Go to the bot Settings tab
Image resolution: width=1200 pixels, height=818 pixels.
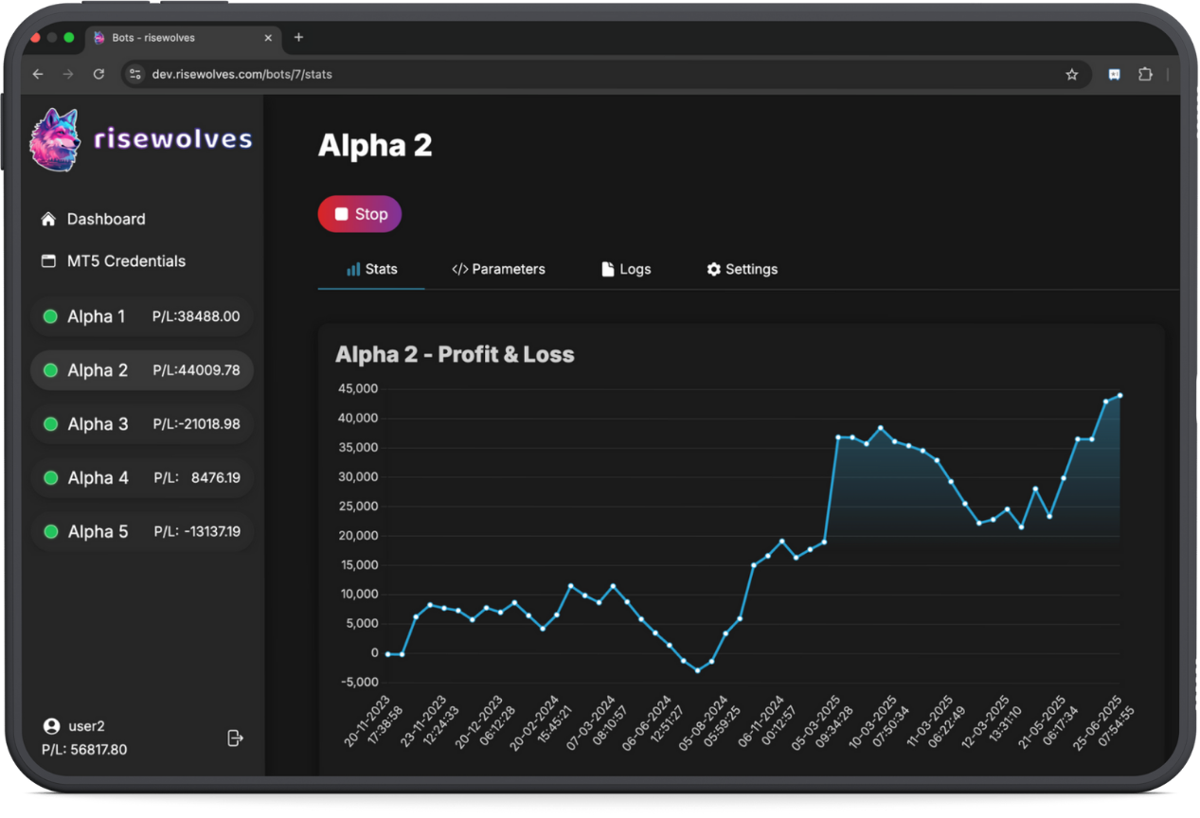(742, 270)
